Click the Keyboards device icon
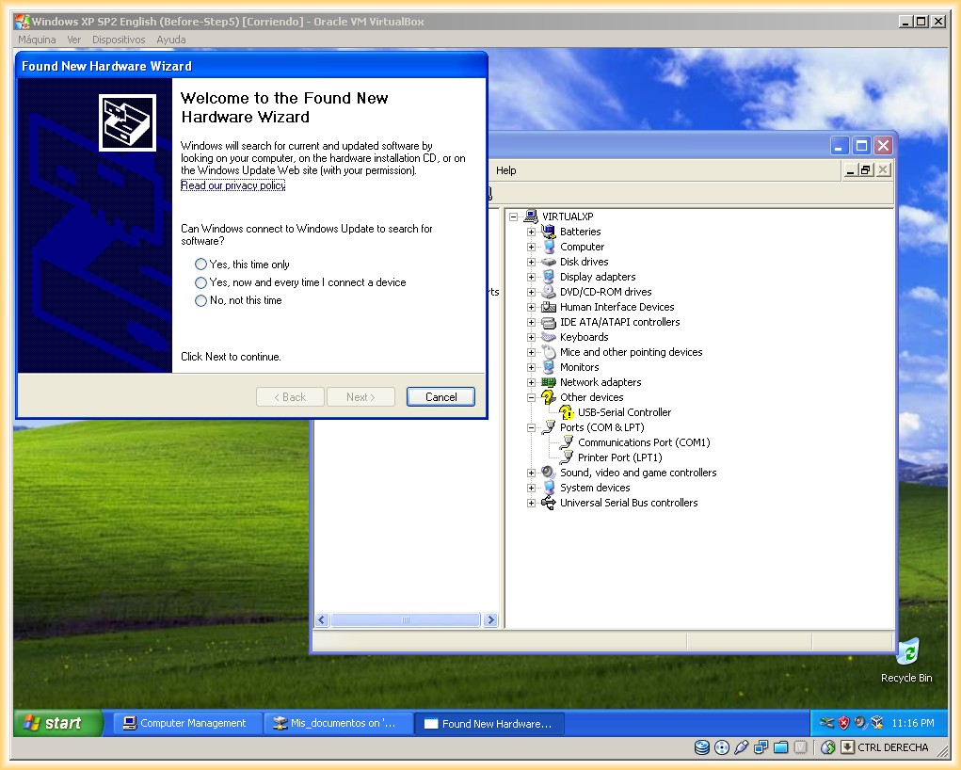Image resolution: width=961 pixels, height=770 pixels. click(x=549, y=337)
